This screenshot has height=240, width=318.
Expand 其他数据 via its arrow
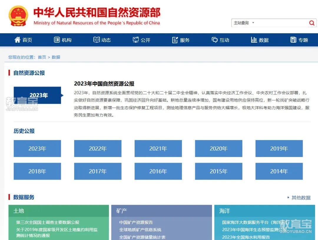(x=289, y=198)
